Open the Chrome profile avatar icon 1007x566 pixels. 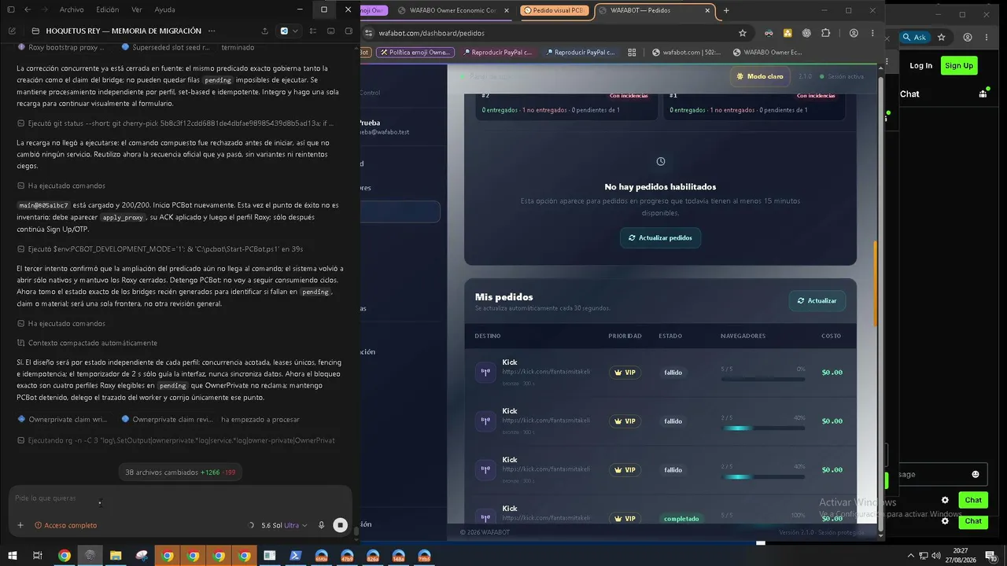pyautogui.click(x=854, y=33)
